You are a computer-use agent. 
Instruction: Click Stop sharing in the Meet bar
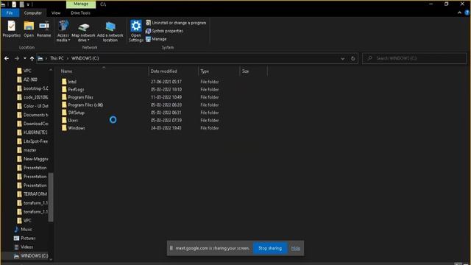point(270,248)
